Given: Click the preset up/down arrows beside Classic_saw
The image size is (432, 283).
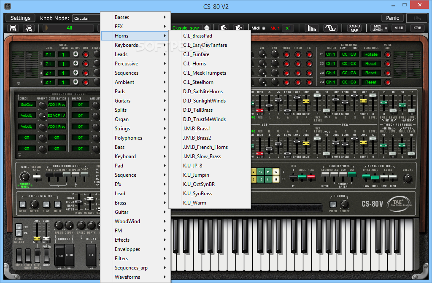Looking at the screenshot, I should (207, 28).
